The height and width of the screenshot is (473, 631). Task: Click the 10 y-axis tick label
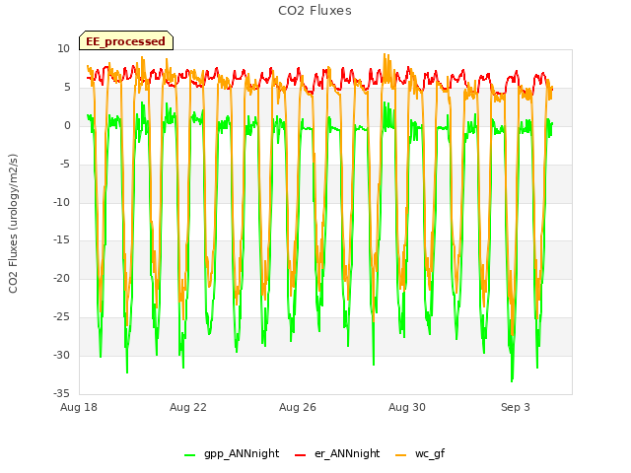point(63,49)
